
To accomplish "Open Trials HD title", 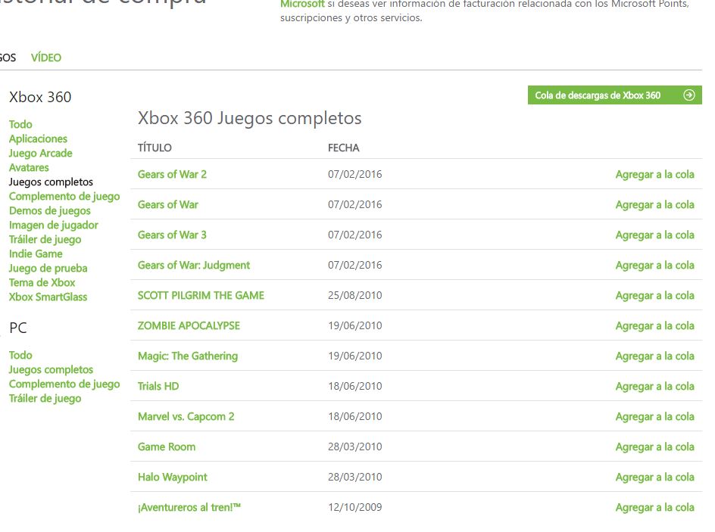I will pos(158,386).
